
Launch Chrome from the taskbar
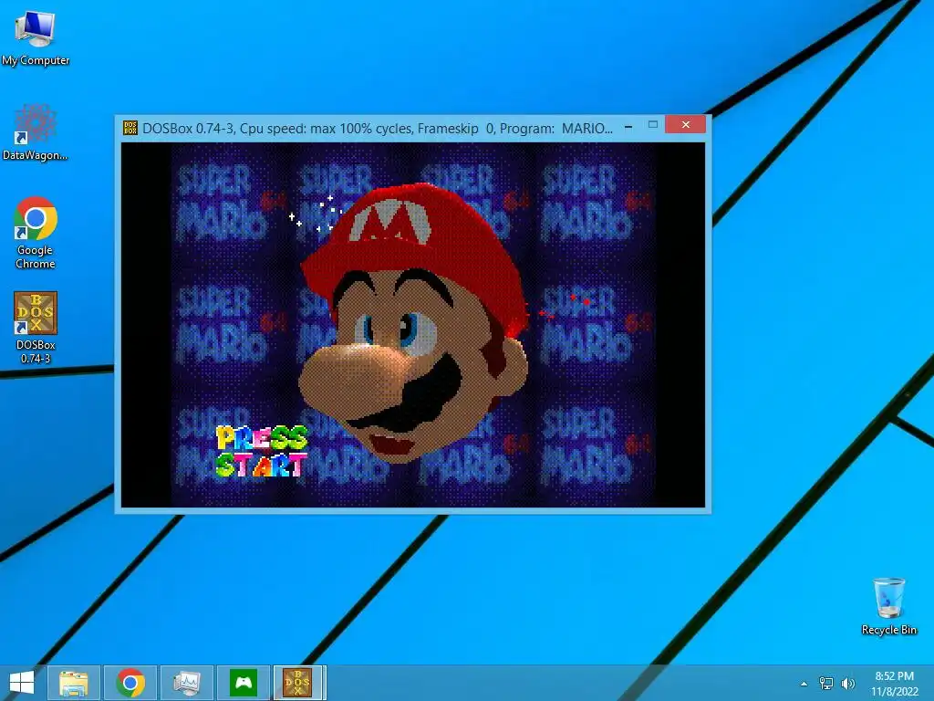pos(130,683)
